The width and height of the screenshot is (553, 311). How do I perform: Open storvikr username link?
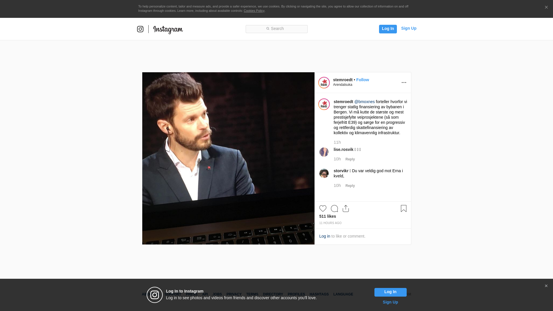(341, 171)
